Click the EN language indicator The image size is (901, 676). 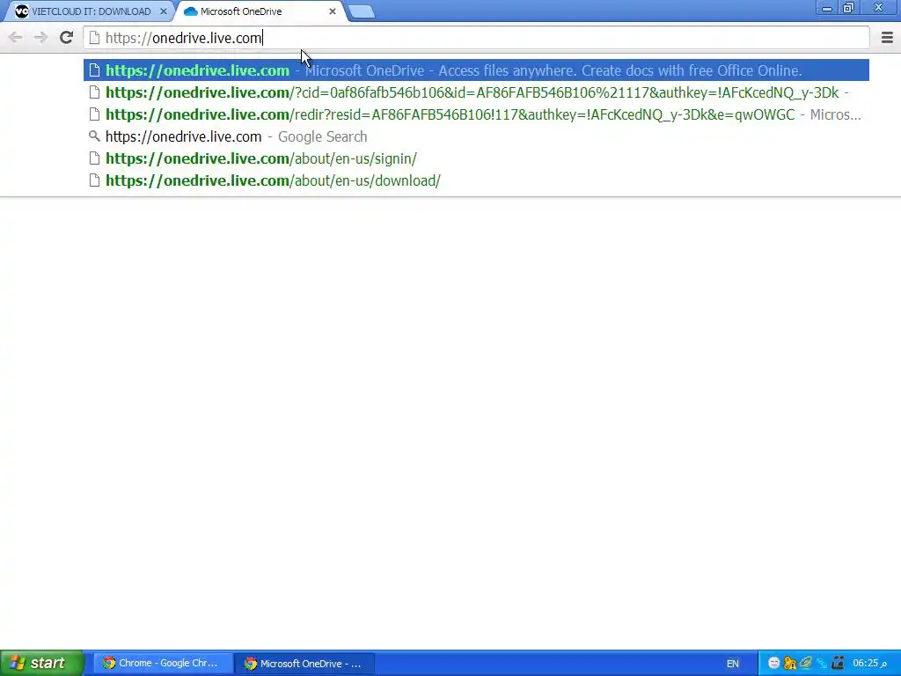pos(733,664)
